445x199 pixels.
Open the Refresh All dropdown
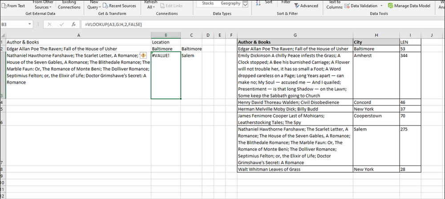[x=151, y=5]
